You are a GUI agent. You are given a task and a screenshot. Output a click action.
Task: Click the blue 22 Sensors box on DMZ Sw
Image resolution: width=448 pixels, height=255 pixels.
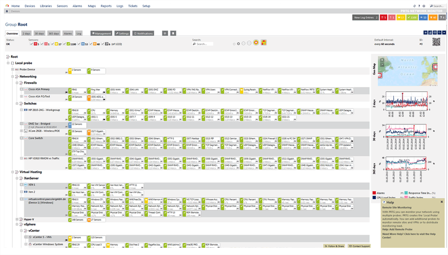point(77,125)
